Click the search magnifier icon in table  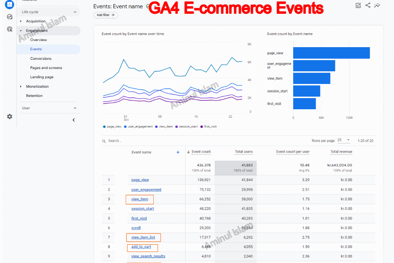pyautogui.click(x=104, y=141)
